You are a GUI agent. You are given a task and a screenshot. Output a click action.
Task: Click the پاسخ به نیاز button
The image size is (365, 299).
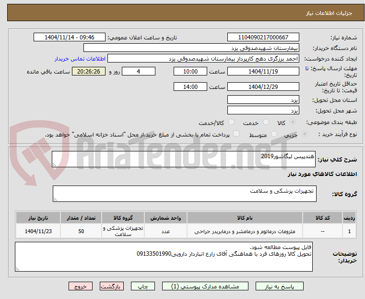(x=279, y=286)
